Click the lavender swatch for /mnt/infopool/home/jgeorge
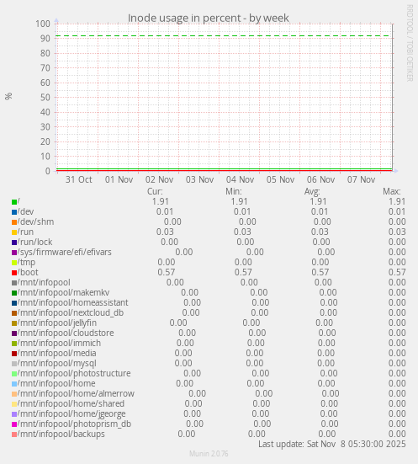Viewport: 418px width, 464px height. [x=14, y=414]
